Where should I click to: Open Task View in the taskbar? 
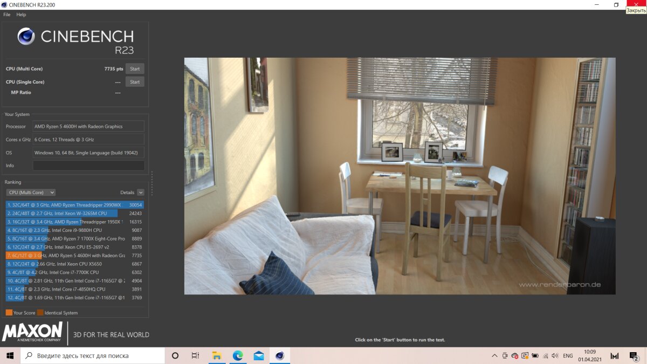click(x=196, y=356)
